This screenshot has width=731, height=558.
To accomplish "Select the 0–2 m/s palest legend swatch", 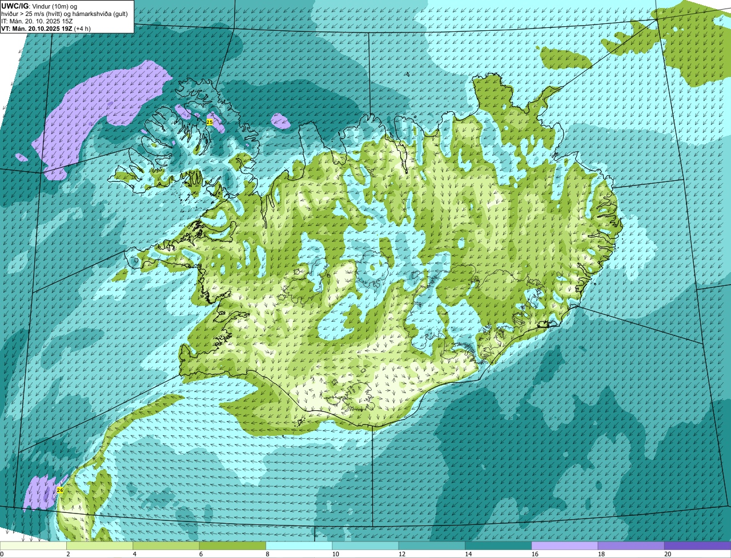I will pos(33,545).
